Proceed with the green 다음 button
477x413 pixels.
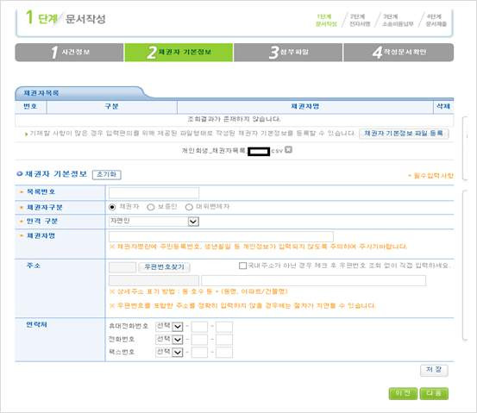coord(434,393)
